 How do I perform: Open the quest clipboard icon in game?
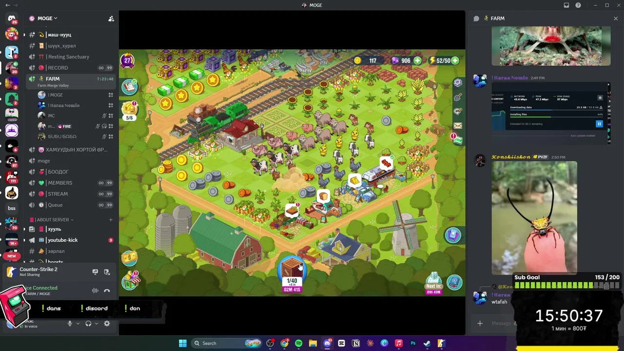click(x=130, y=87)
